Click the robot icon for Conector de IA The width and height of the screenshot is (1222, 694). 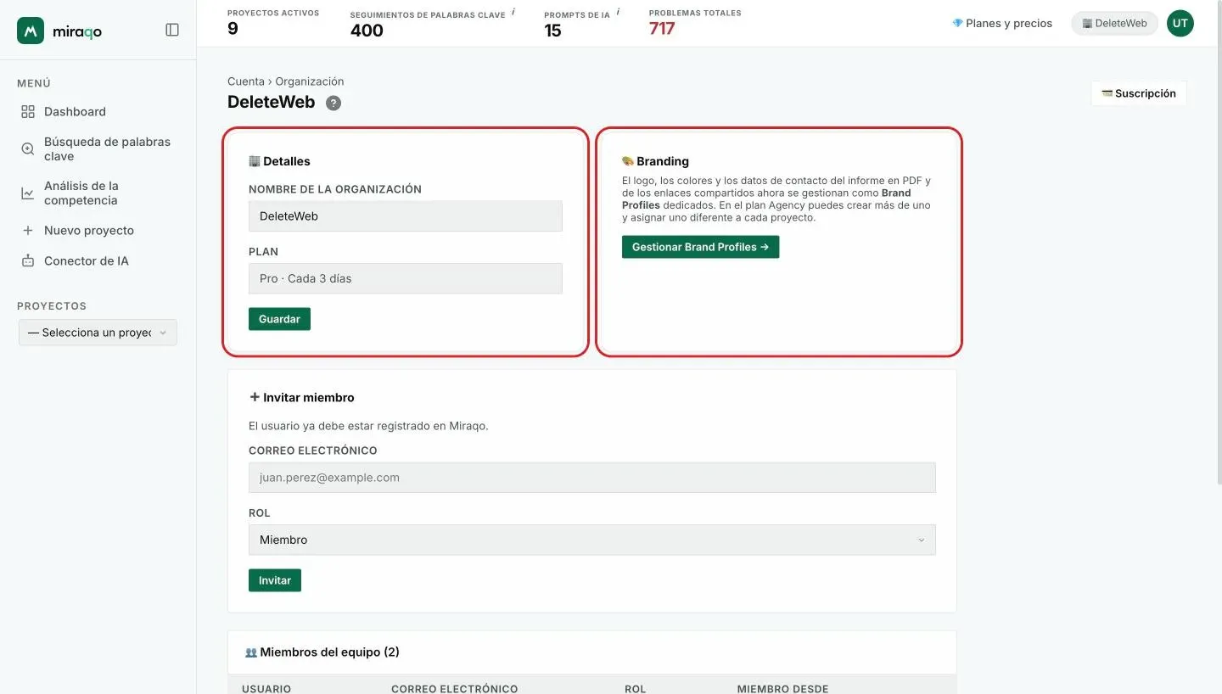tap(28, 260)
